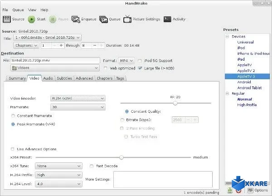
Task: Select the Android preset
Action: (244, 82)
